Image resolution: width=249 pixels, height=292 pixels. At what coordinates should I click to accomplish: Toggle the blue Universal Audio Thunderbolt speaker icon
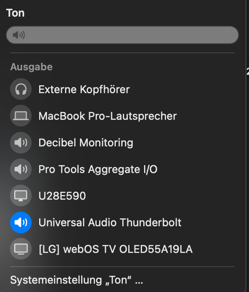(x=21, y=223)
